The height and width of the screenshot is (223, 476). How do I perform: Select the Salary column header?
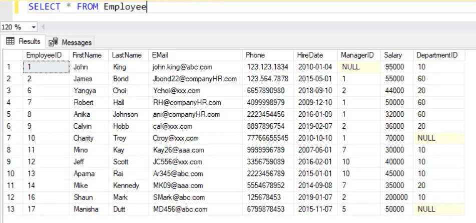393,55
